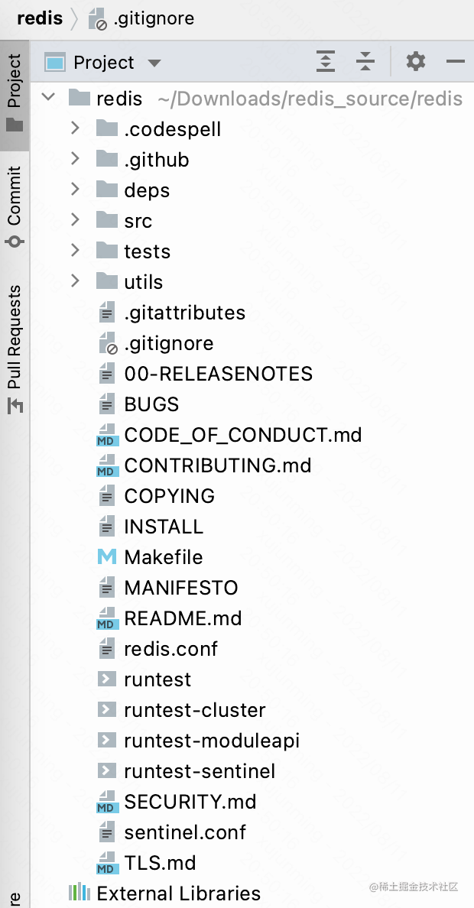Screen dimensions: 474x908
Task: Expand the .github folder
Action: pos(75,158)
